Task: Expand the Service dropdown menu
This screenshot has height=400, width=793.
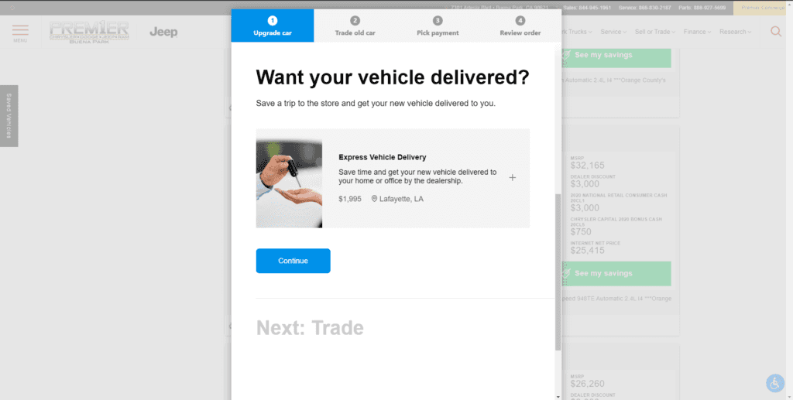Action: (613, 32)
